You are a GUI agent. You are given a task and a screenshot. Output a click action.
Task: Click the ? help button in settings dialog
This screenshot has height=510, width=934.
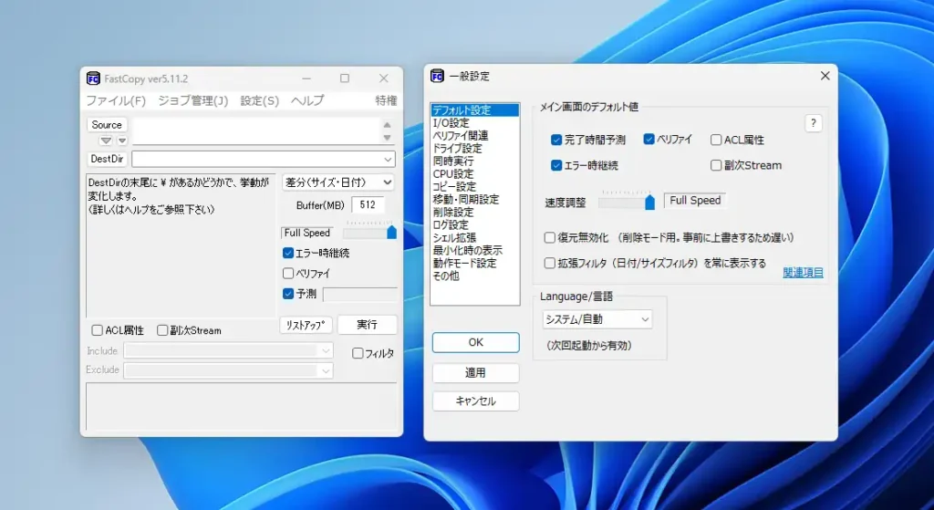[x=813, y=123]
